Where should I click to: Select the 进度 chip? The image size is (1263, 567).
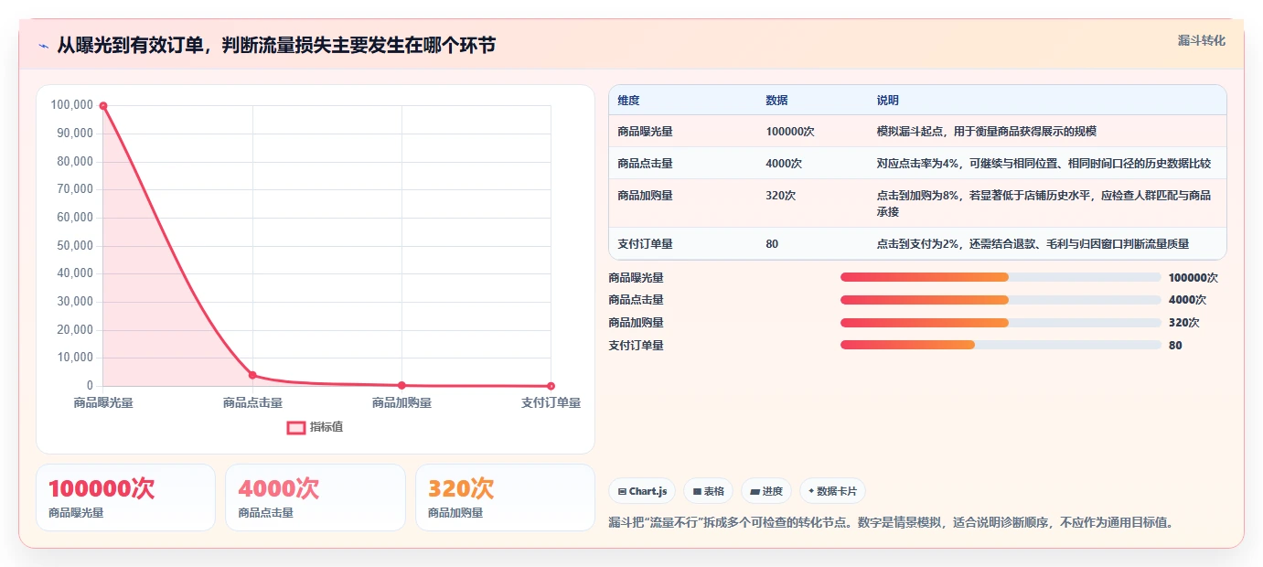point(766,491)
